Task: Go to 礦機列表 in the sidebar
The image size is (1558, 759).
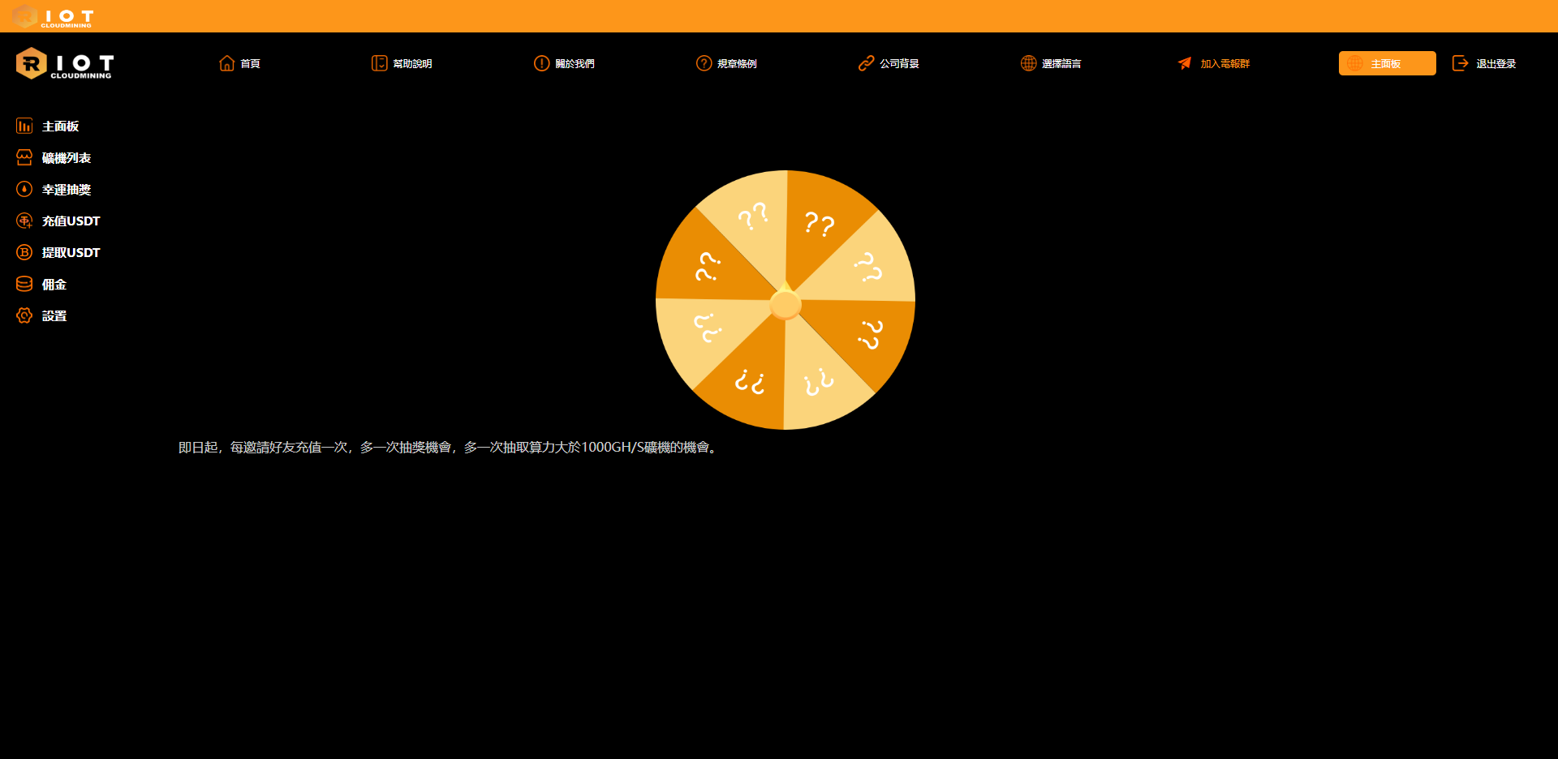Action: pos(66,158)
